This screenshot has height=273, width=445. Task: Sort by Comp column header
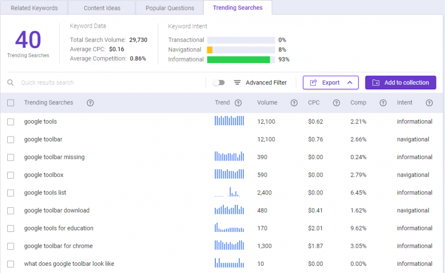(358, 103)
